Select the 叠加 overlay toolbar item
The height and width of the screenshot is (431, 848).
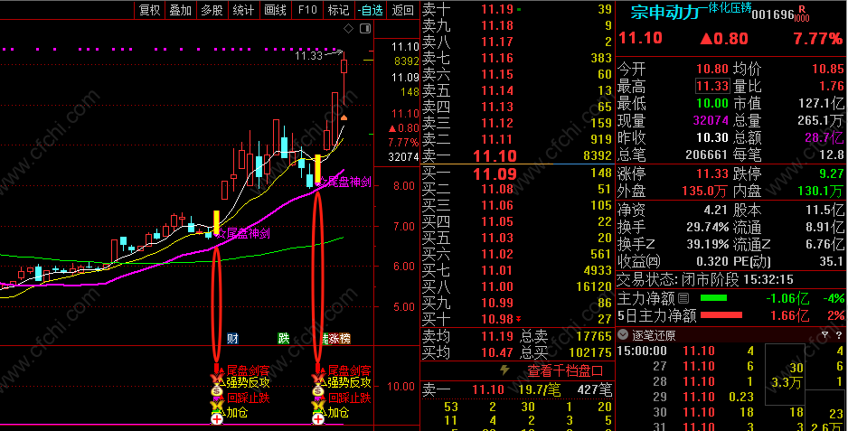point(181,10)
